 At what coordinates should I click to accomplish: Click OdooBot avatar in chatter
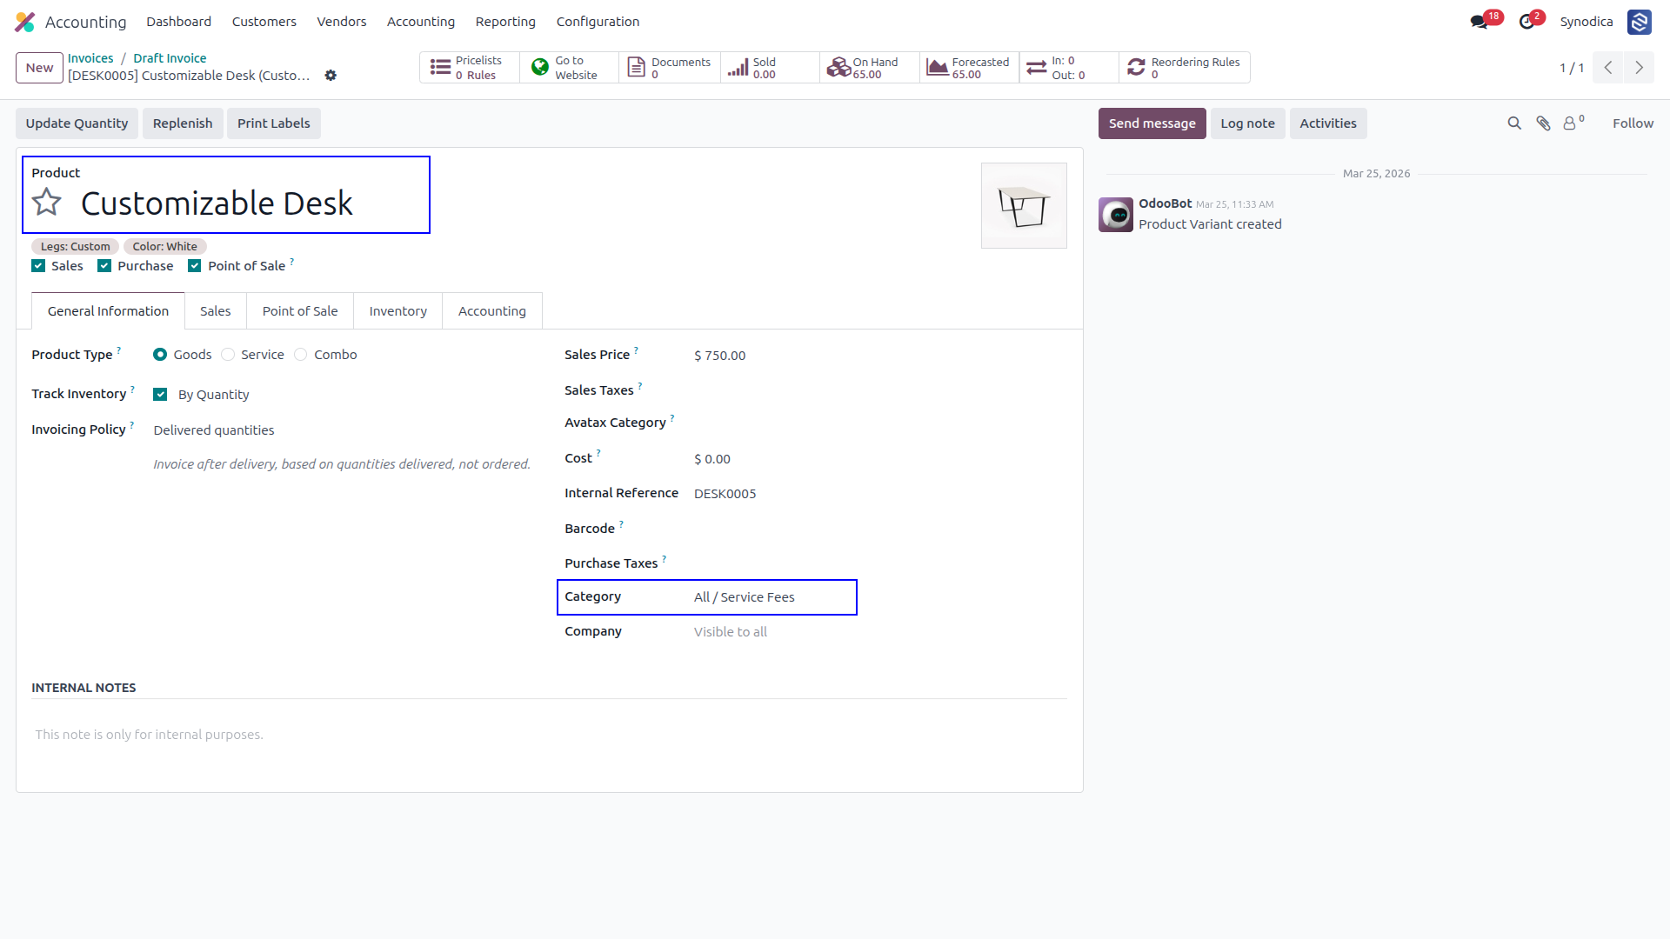1115,215
